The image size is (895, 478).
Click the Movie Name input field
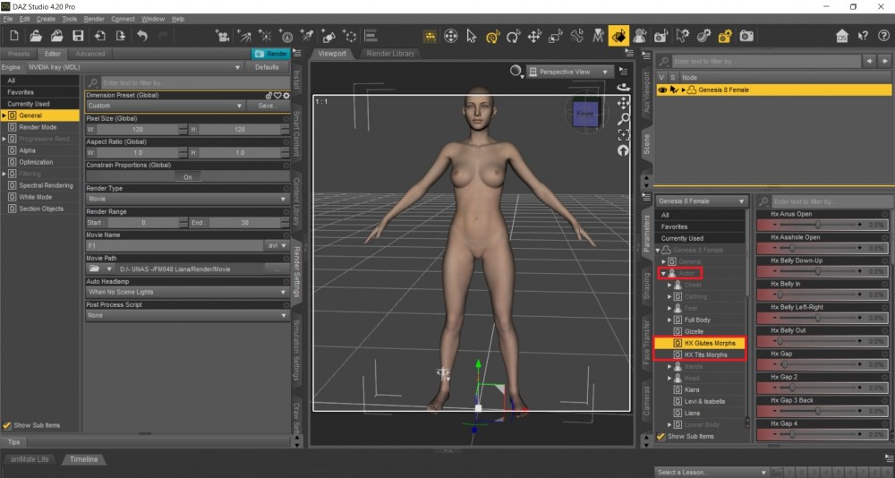[175, 245]
